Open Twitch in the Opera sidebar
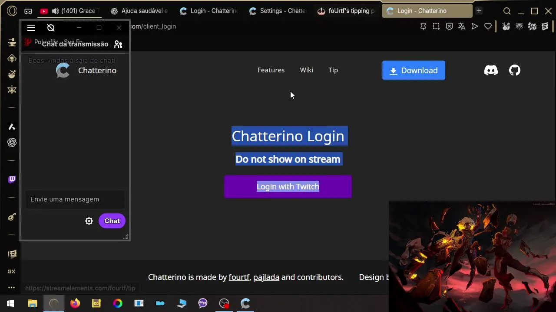The image size is (556, 312). tap(12, 179)
